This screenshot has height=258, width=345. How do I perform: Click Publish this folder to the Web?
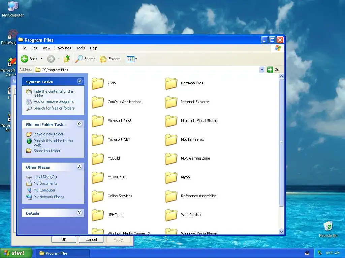(x=53, y=143)
